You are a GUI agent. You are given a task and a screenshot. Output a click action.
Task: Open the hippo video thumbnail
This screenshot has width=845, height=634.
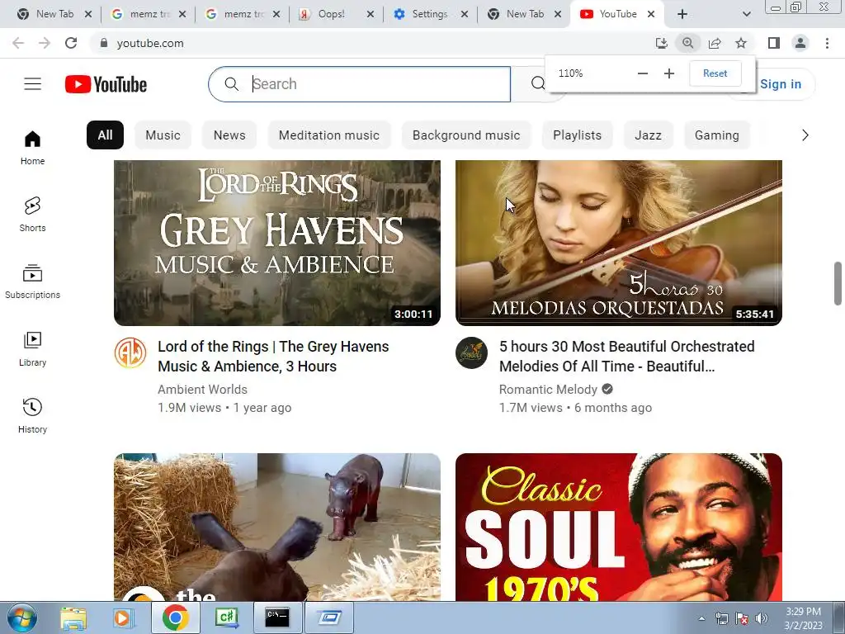277,527
